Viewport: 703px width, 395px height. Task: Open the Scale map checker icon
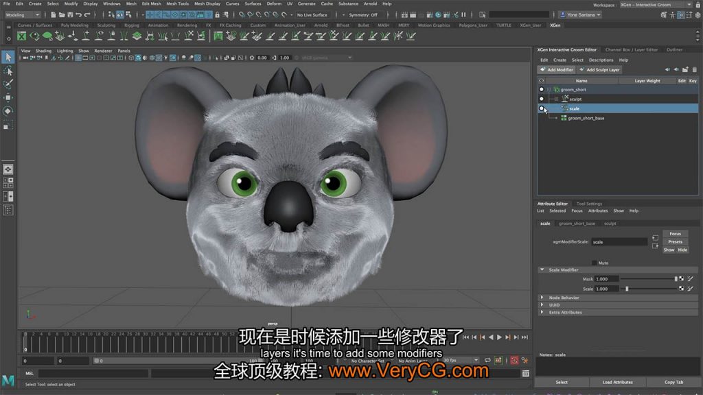(682, 289)
